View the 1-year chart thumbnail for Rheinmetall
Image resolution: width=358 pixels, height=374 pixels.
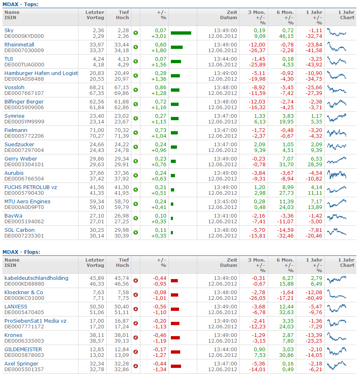[336, 47]
